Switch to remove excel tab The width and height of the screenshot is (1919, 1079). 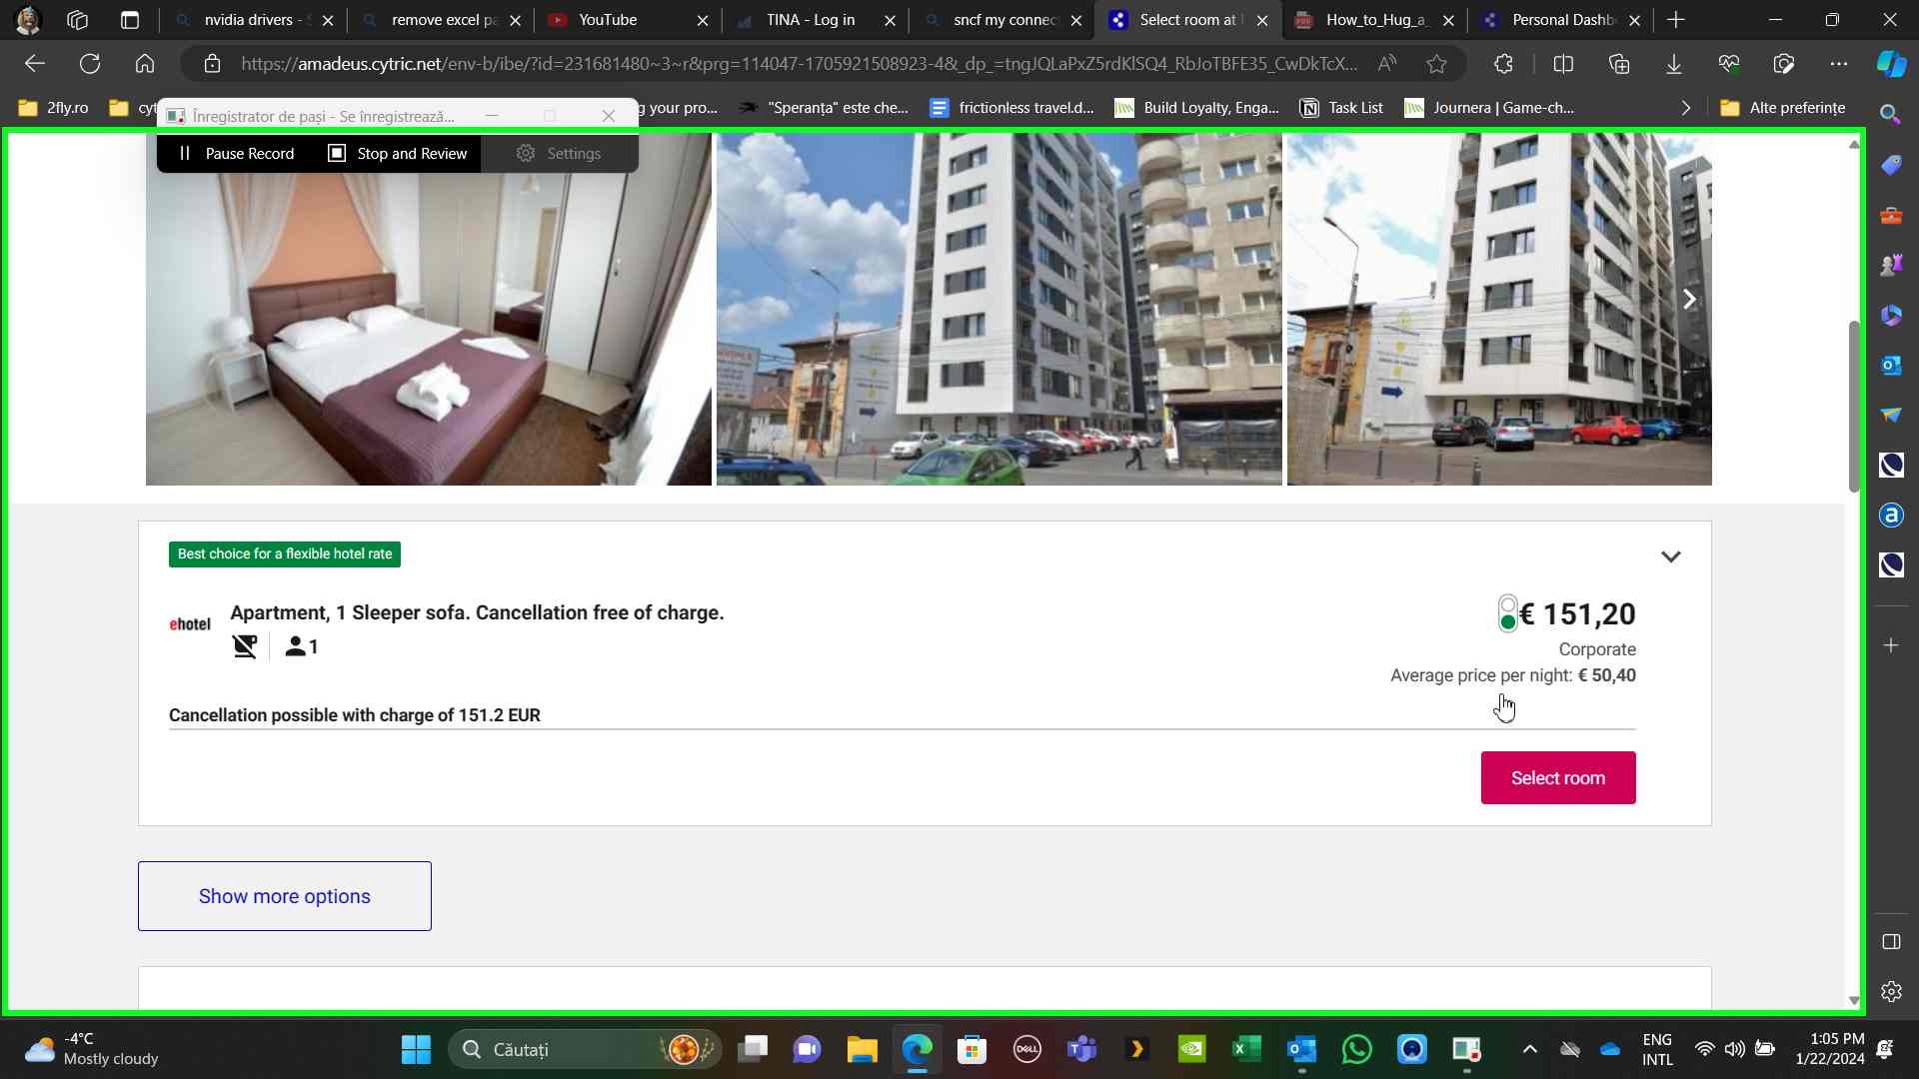pos(443,20)
